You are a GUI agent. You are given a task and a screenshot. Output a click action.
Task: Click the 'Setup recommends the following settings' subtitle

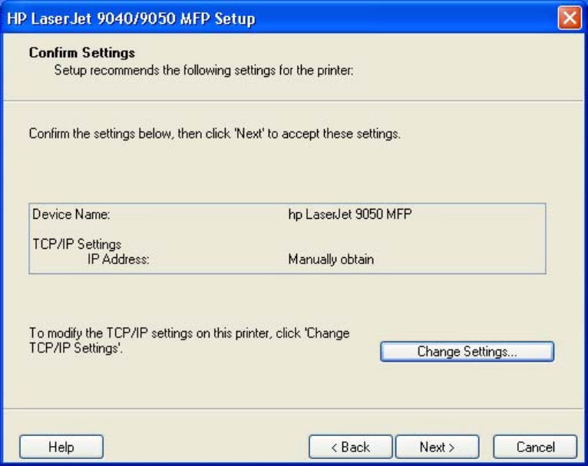204,70
